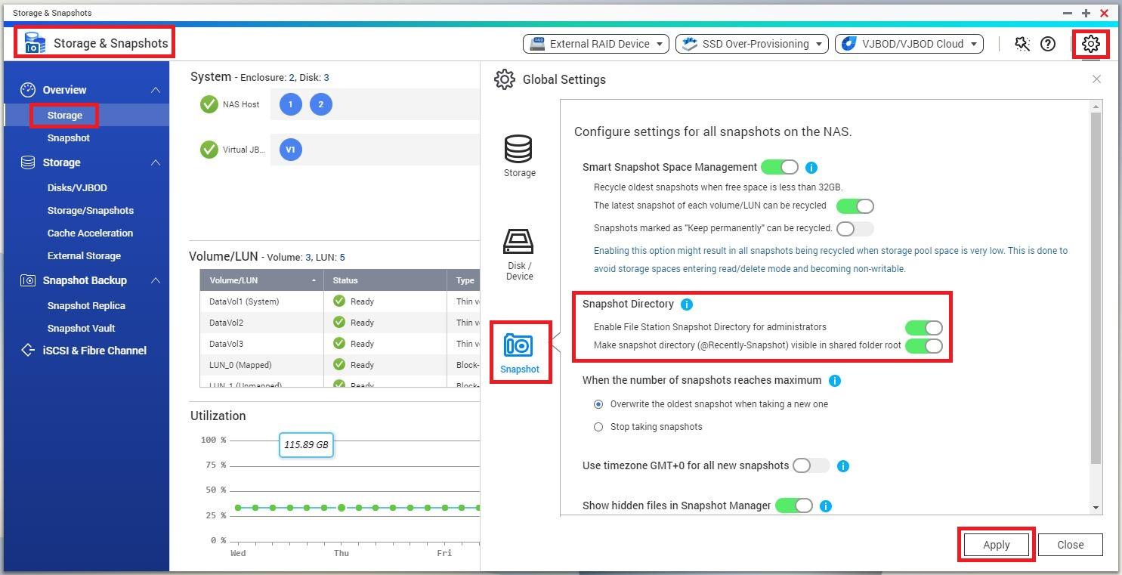
Task: Click NAS Host disk 2 circle
Action: coord(320,104)
